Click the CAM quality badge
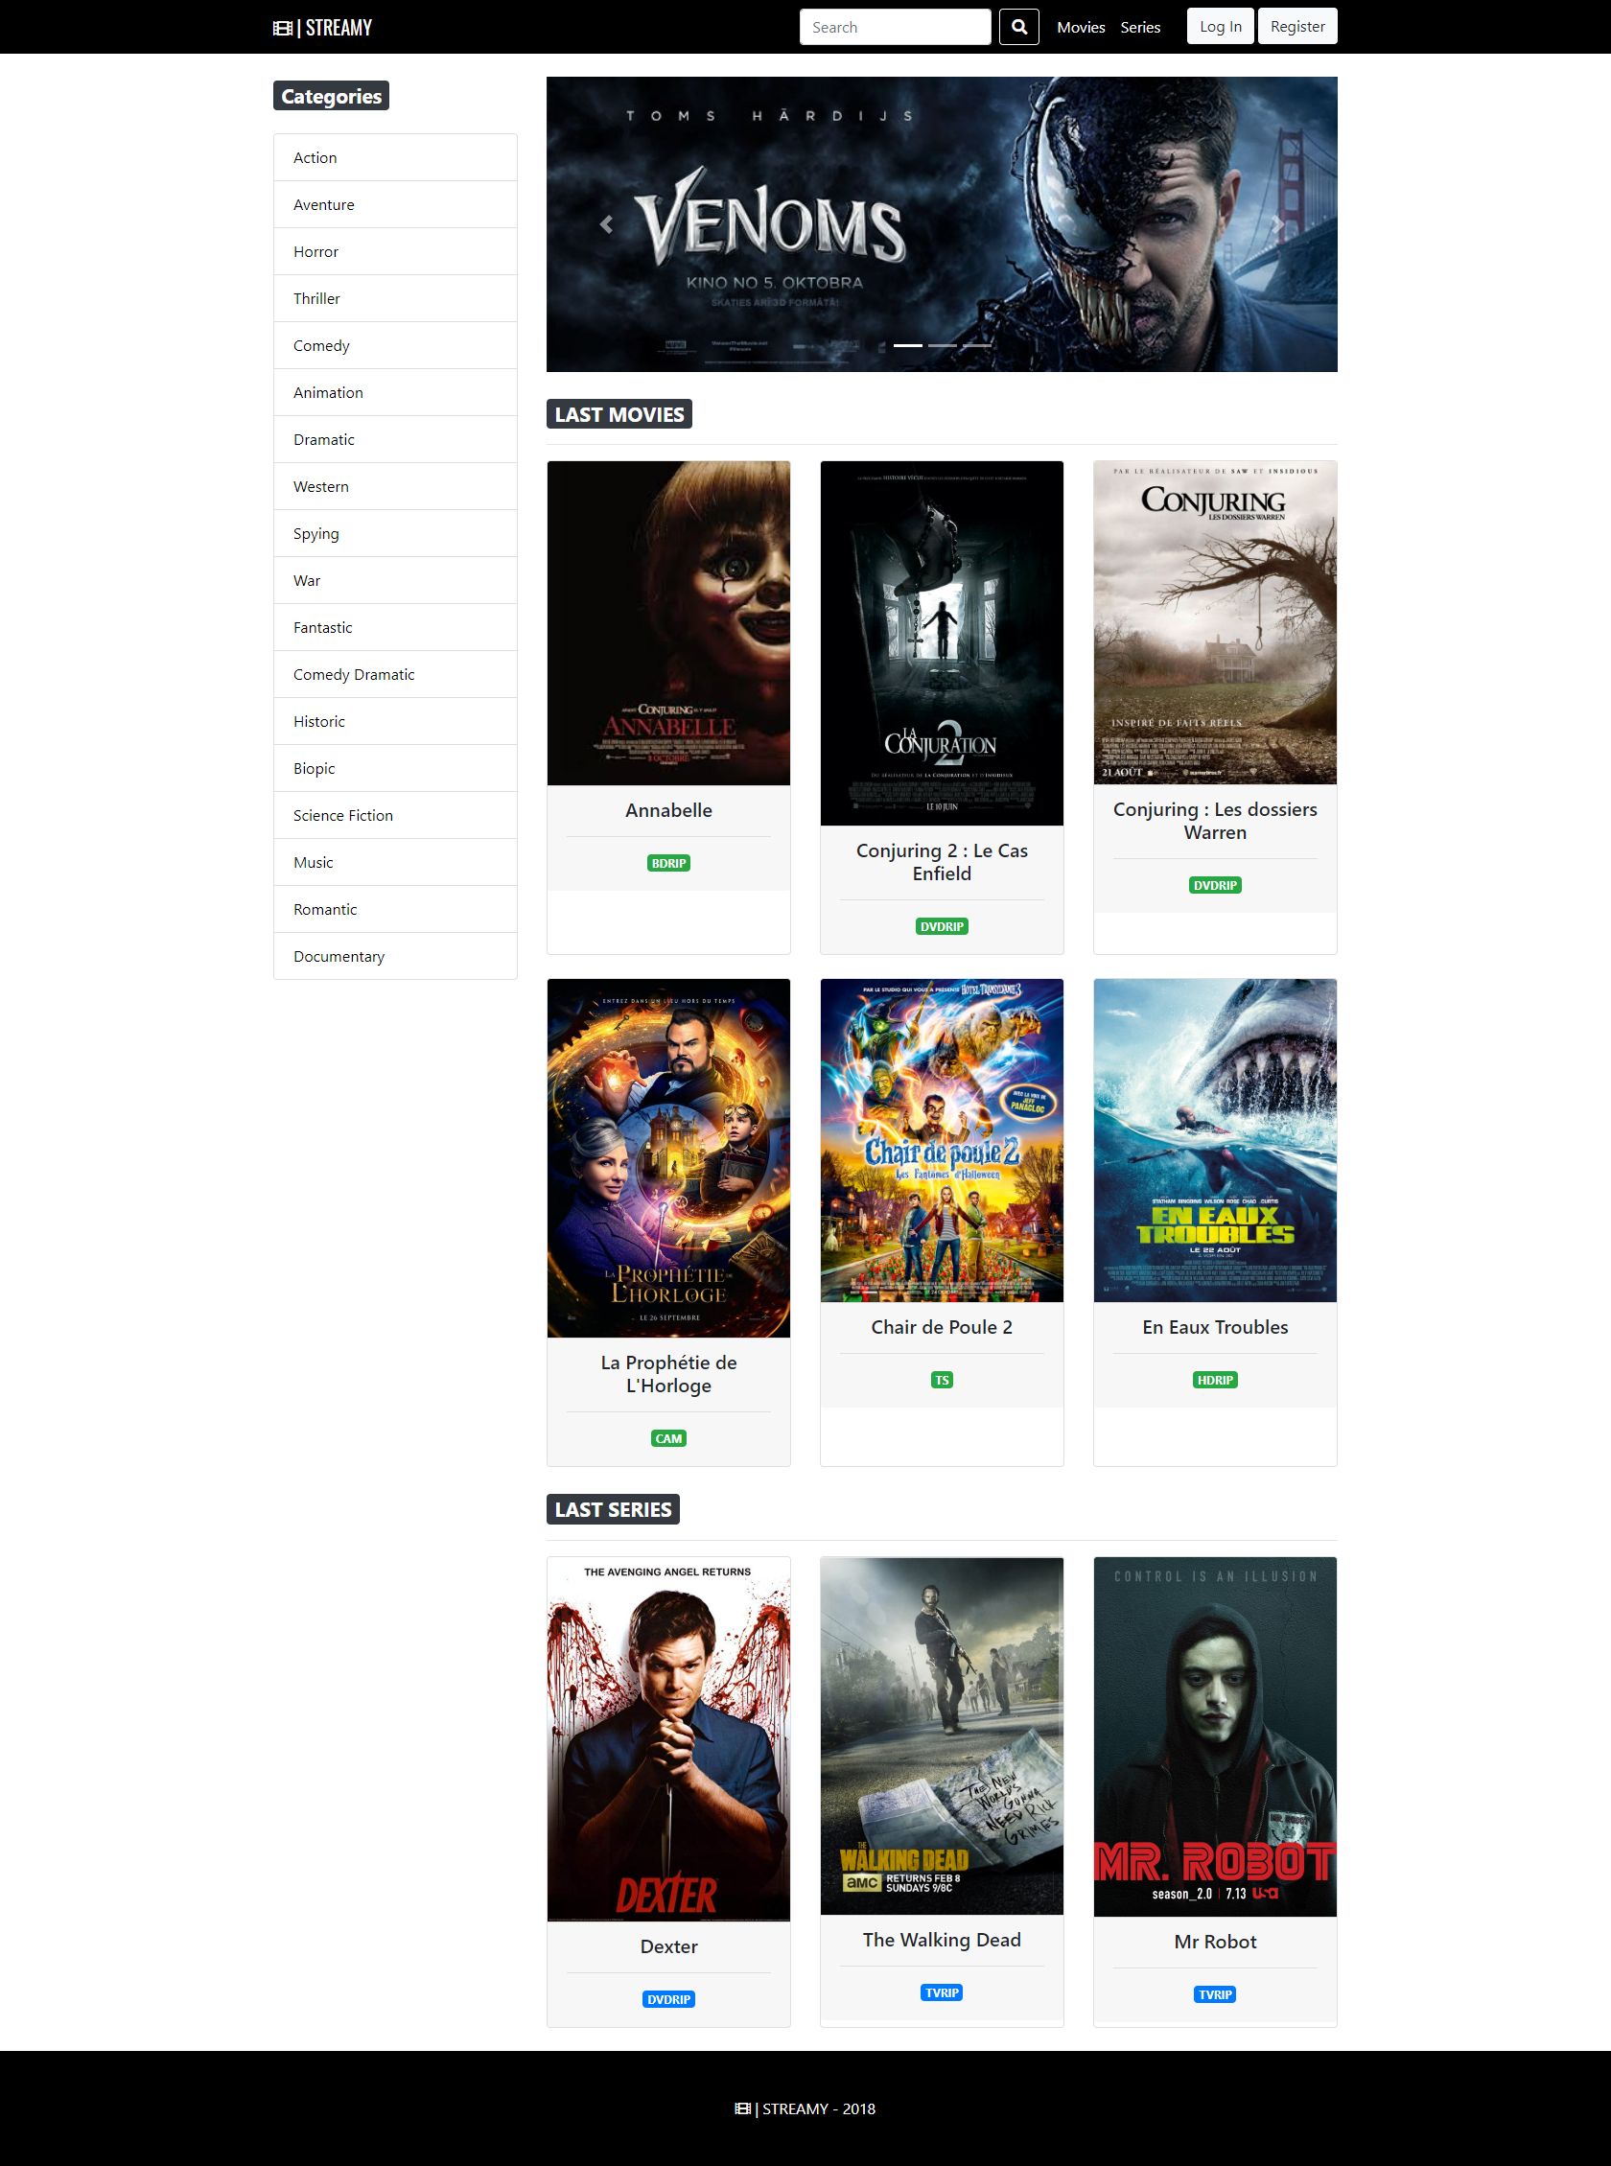The image size is (1611, 2166). (x=669, y=1439)
